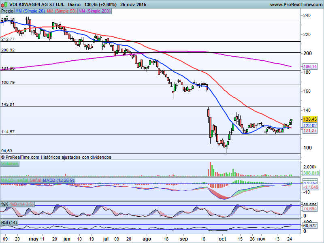Click the 2.000k volume axis label
The height and width of the screenshot is (243, 324).
click(x=310, y=167)
